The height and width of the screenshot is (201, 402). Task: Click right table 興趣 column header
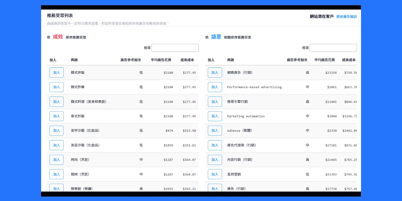tap(231, 60)
